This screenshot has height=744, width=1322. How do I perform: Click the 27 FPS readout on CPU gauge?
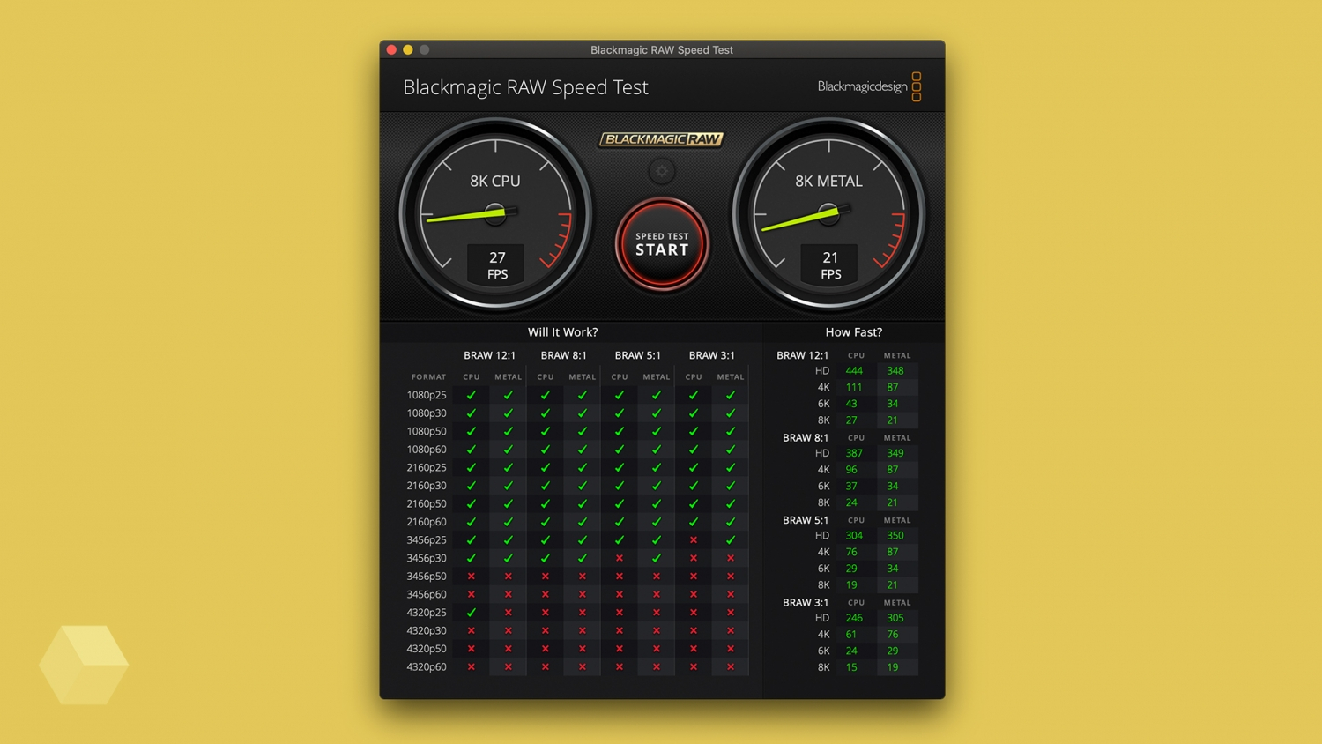(x=497, y=264)
